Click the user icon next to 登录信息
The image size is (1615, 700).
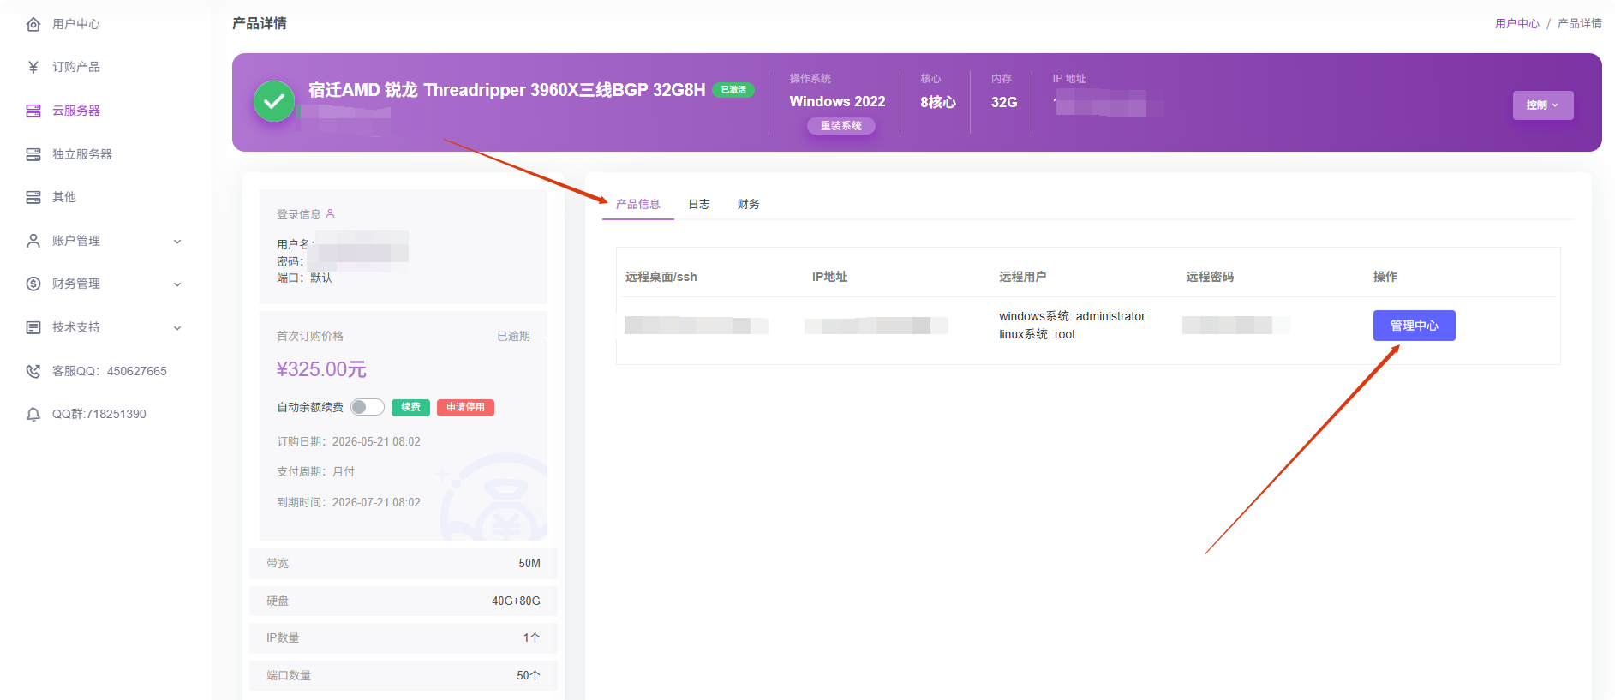click(x=331, y=213)
